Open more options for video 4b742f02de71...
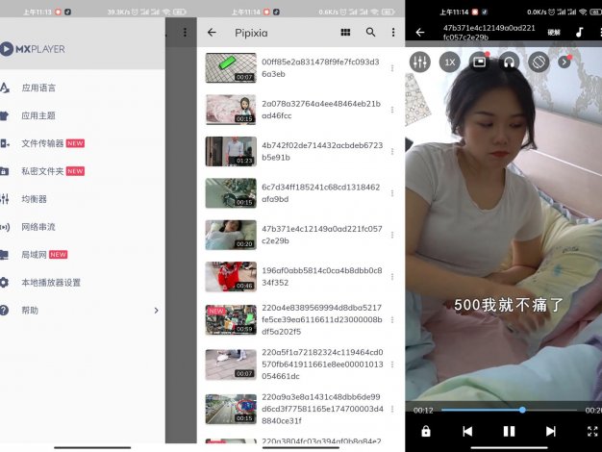Image resolution: width=602 pixels, height=452 pixels. 392,151
